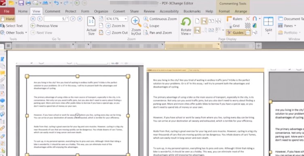Go to the previous page arrow
Viewport: 304px width, 156px height.
tap(40, 19)
